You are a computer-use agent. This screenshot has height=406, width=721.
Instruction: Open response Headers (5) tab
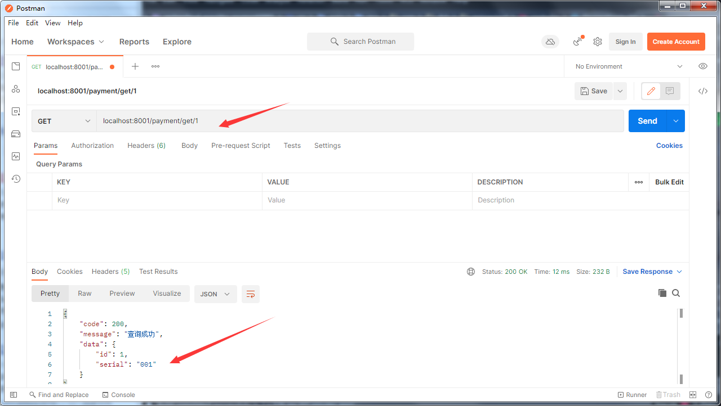(x=110, y=272)
